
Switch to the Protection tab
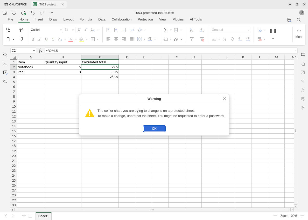click(145, 19)
